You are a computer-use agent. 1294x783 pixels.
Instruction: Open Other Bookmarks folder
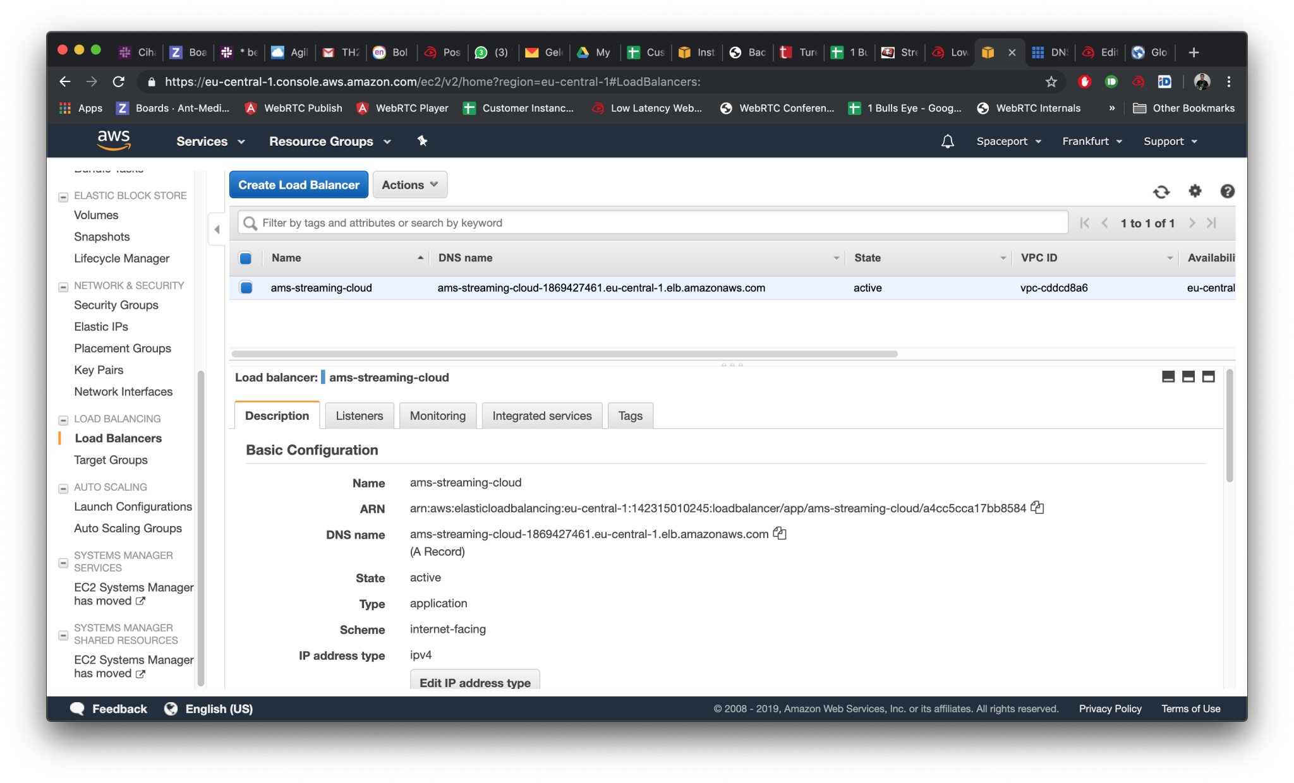click(1183, 108)
